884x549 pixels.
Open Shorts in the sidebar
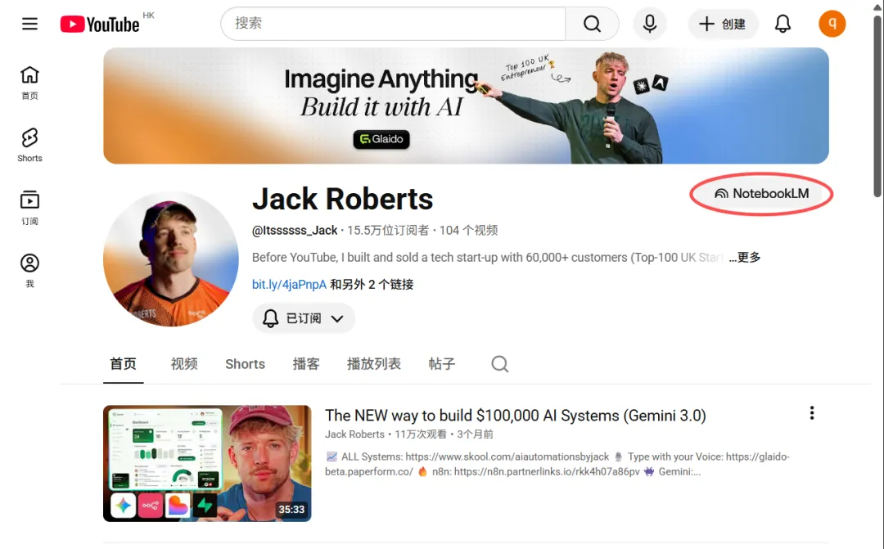[30, 146]
